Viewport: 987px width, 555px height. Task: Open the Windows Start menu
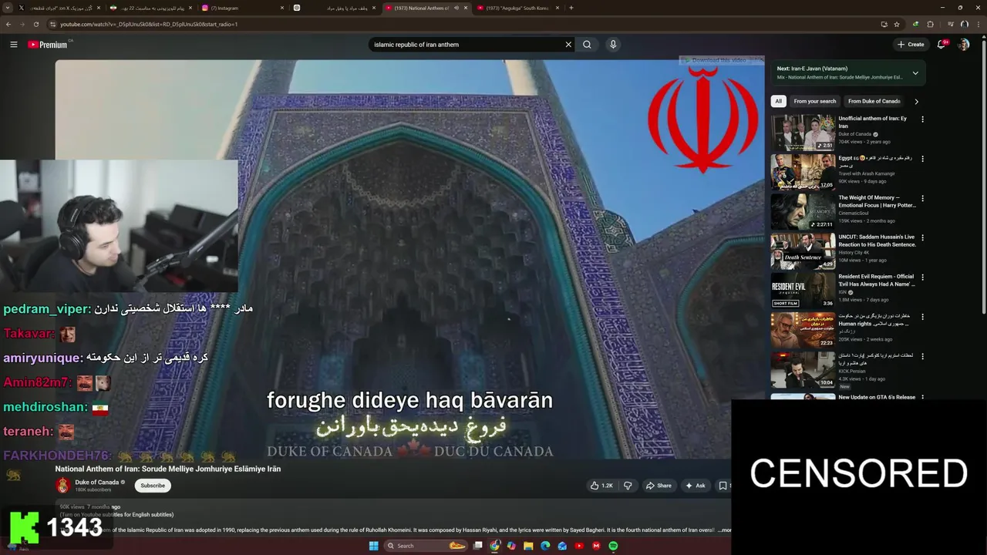pyautogui.click(x=374, y=546)
